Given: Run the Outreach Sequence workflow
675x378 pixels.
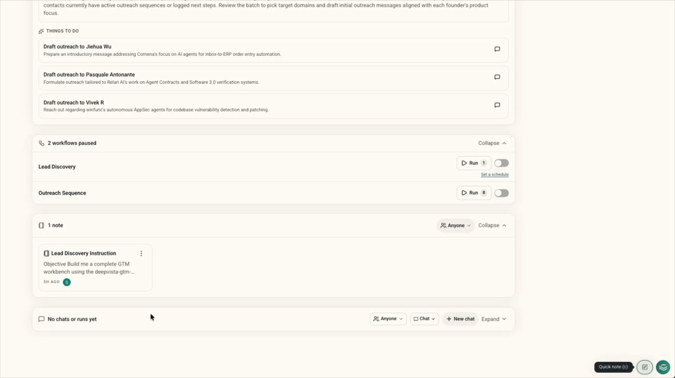Looking at the screenshot, I should click(x=473, y=193).
